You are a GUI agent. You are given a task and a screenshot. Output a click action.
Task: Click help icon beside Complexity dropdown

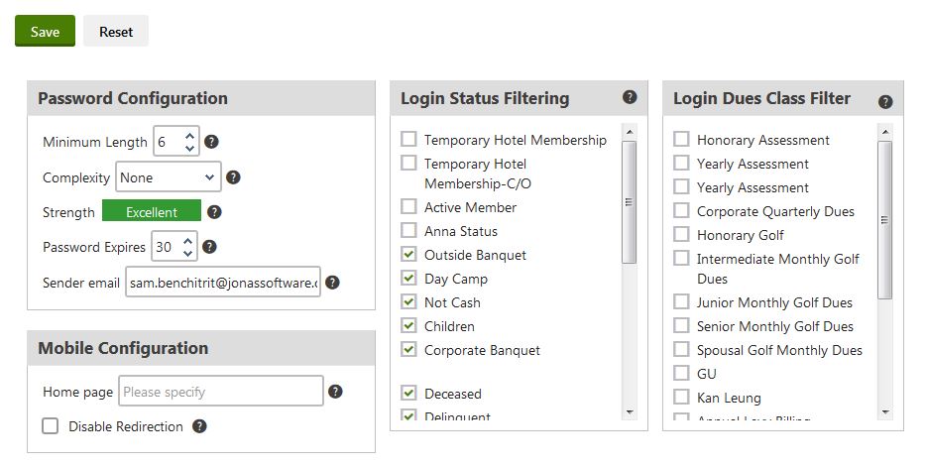coord(233,178)
